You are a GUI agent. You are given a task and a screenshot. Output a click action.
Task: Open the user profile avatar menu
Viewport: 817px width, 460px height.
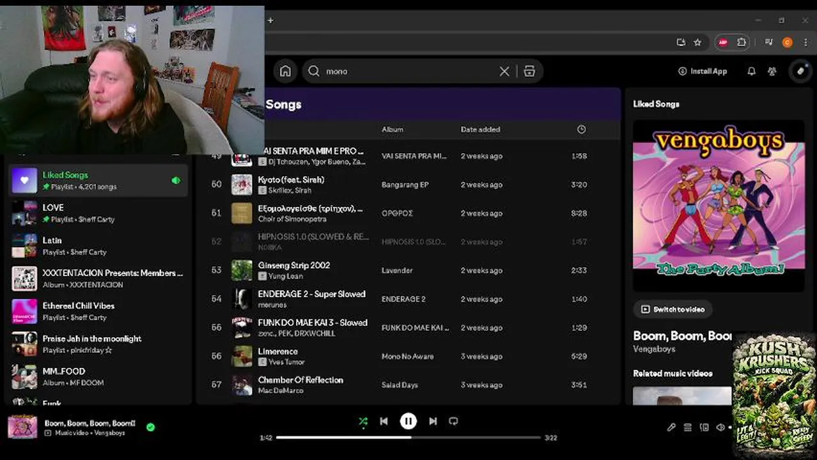click(800, 71)
